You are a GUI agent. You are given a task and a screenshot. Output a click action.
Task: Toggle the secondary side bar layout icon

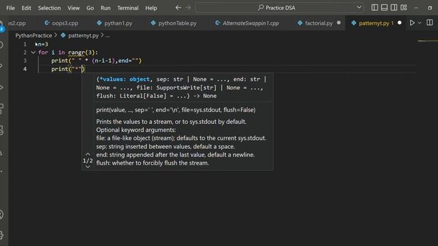pyautogui.click(x=394, y=8)
